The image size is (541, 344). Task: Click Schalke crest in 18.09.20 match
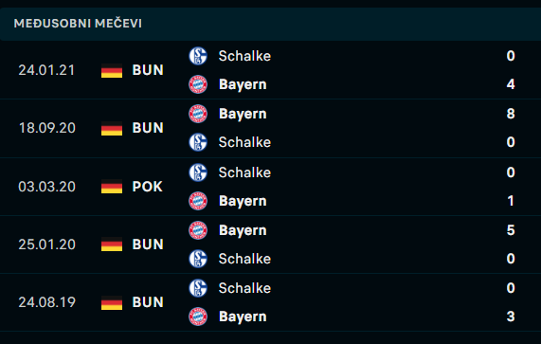(198, 142)
